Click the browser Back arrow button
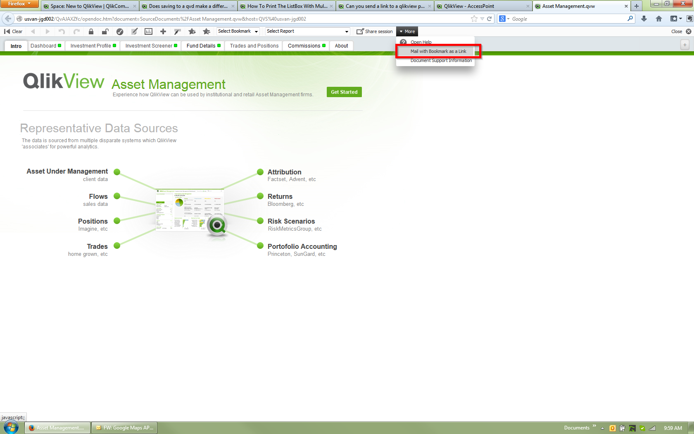694x434 pixels. click(x=8, y=19)
